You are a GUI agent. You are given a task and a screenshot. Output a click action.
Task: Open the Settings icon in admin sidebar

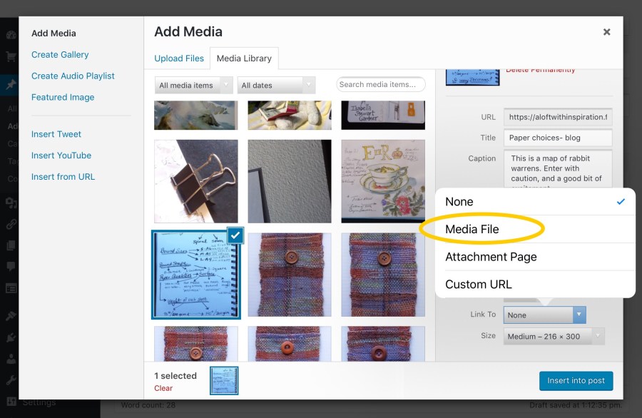pos(10,402)
